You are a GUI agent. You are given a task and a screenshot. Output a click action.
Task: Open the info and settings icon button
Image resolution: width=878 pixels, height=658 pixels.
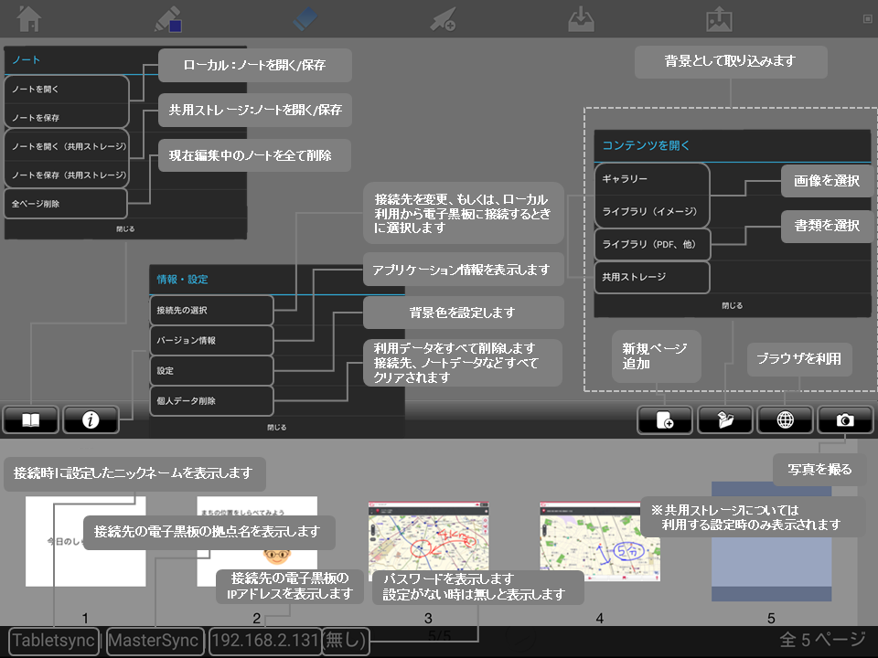pos(91,419)
